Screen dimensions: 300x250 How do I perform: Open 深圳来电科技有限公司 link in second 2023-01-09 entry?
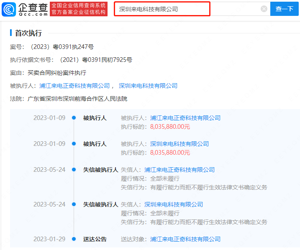179,144
